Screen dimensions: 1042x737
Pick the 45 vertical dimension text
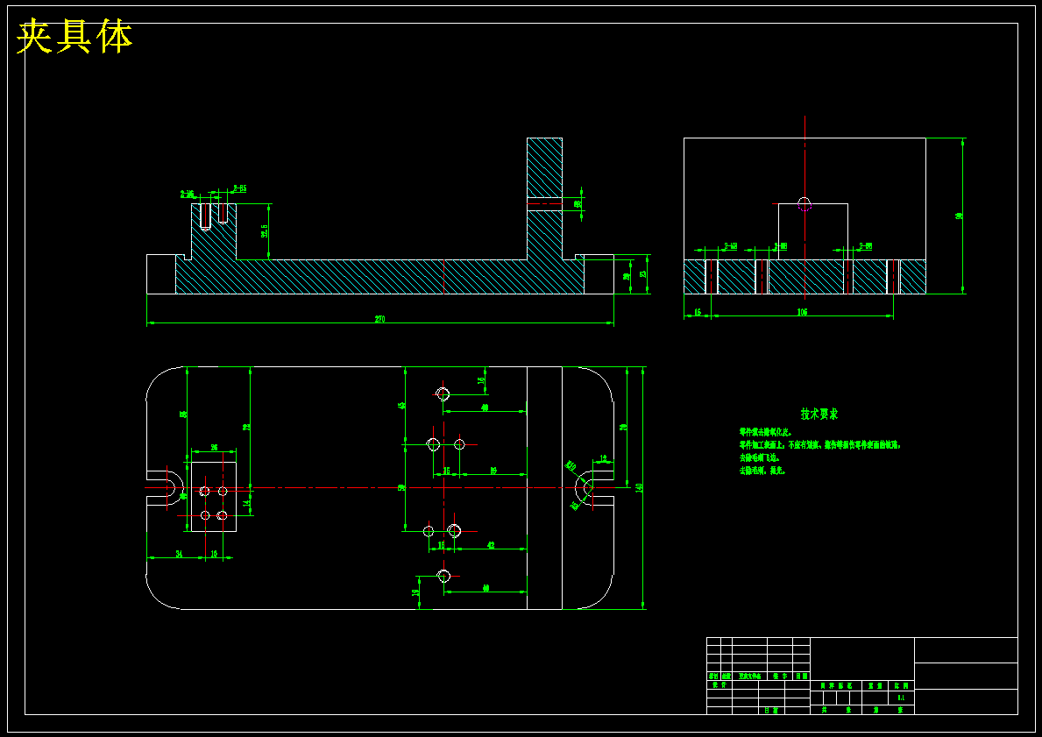401,406
